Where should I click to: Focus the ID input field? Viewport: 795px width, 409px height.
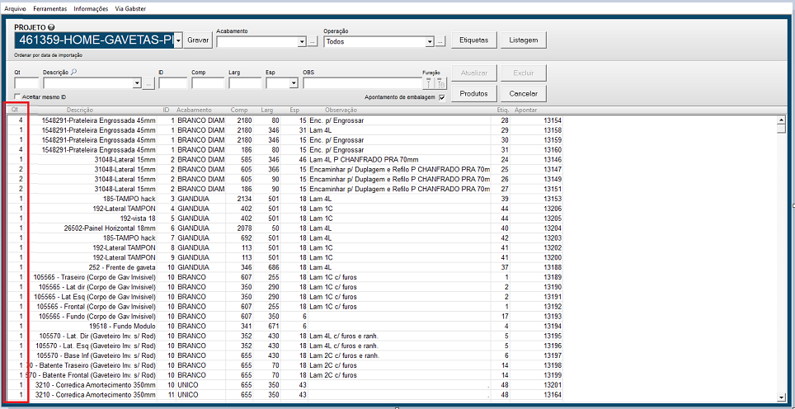(x=173, y=83)
